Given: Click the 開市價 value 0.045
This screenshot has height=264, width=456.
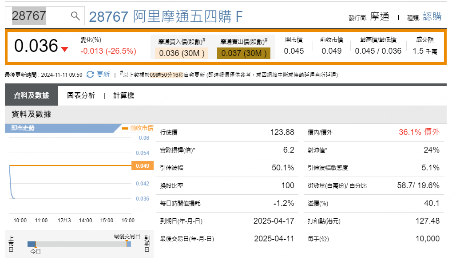Looking at the screenshot, I should (x=294, y=51).
